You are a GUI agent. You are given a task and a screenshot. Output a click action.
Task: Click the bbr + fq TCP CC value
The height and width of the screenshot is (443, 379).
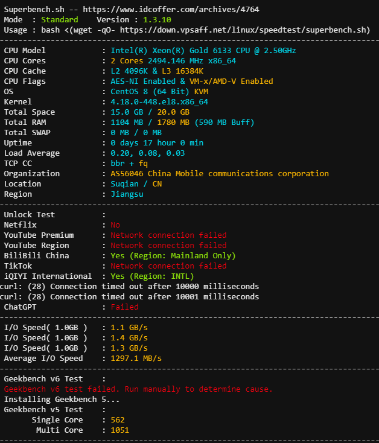(129, 164)
